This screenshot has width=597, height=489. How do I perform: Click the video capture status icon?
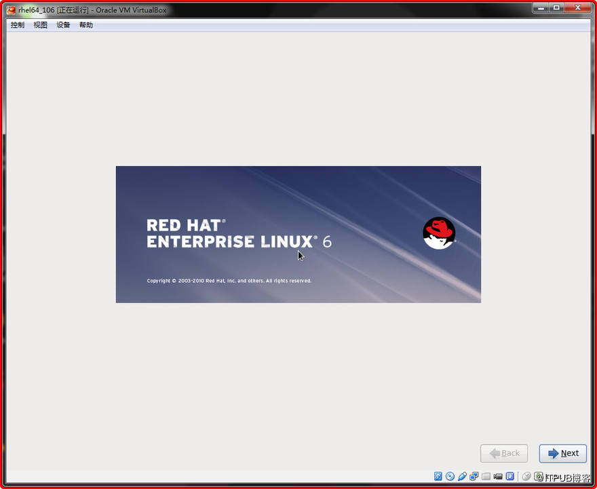498,476
